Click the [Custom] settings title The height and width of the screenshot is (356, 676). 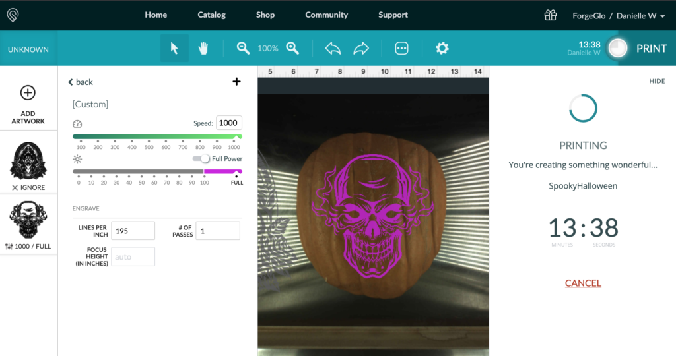click(x=90, y=104)
